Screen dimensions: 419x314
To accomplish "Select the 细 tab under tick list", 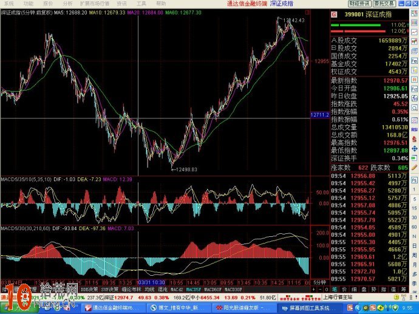I will 355,290.
